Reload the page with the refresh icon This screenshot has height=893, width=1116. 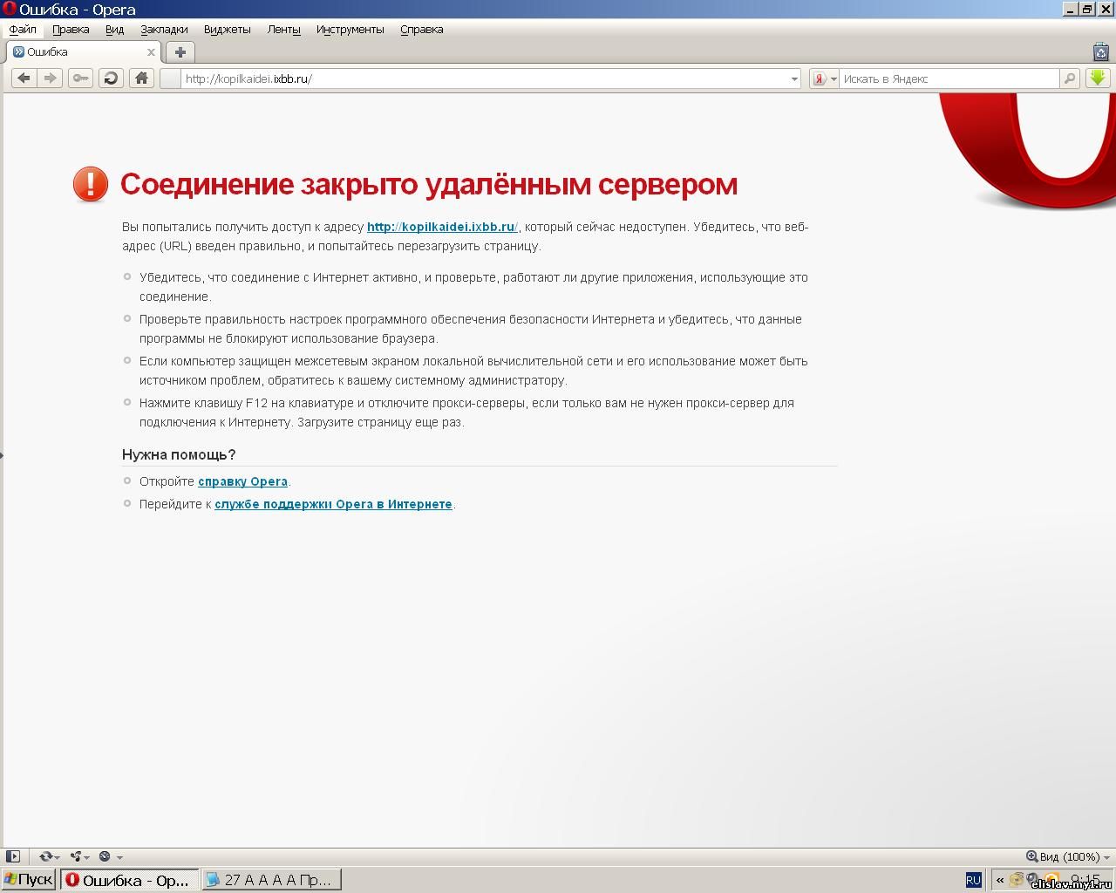pyautogui.click(x=111, y=78)
